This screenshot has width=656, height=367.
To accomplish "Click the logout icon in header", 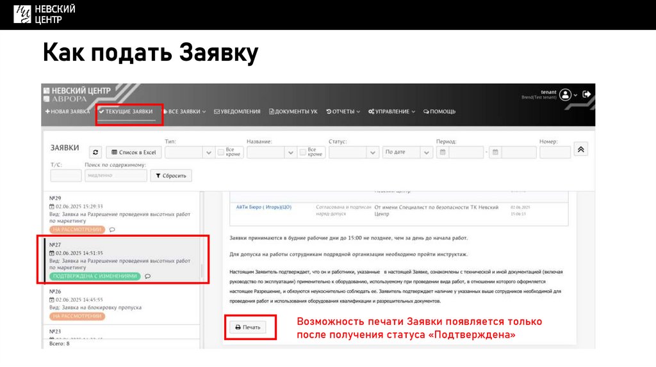I will coord(587,95).
